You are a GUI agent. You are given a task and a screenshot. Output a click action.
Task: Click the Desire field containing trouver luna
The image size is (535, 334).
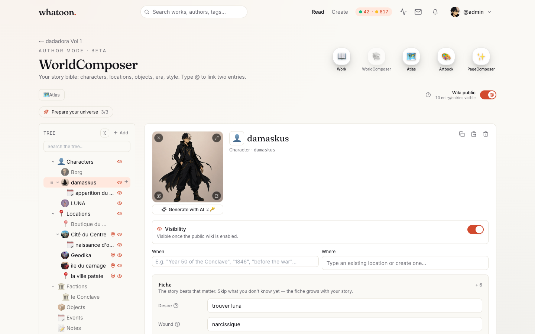pos(345,306)
